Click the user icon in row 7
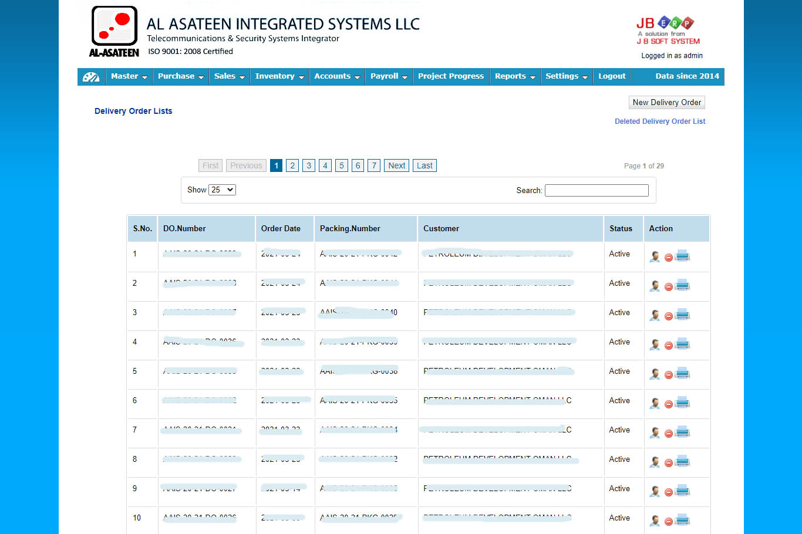This screenshot has width=802, height=534. click(x=655, y=432)
